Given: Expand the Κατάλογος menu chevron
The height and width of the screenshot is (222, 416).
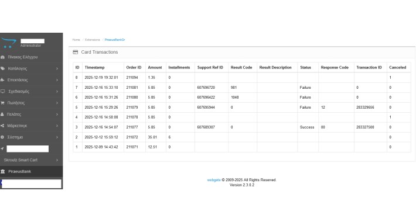Looking at the screenshot, I should click(57, 68).
